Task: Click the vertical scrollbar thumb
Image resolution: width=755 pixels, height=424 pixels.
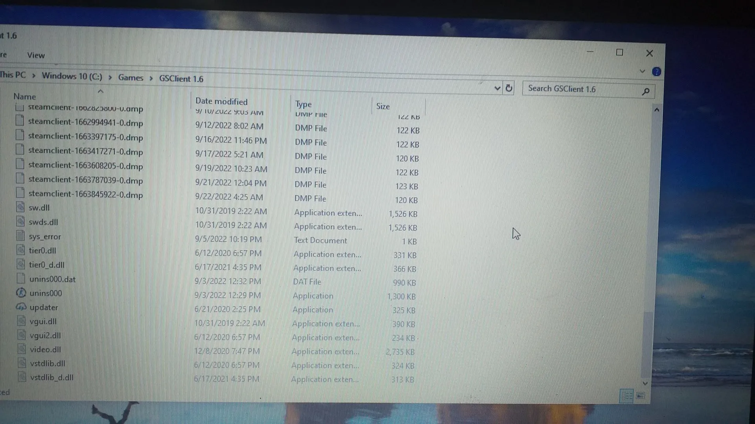Action: (x=647, y=344)
